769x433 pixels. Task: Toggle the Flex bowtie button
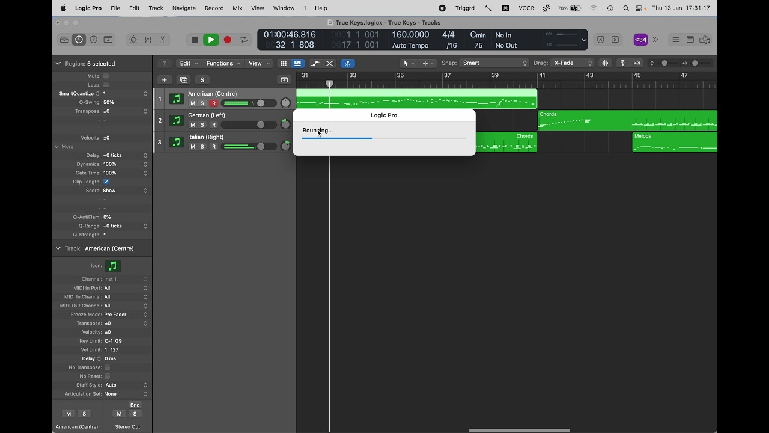[329, 63]
